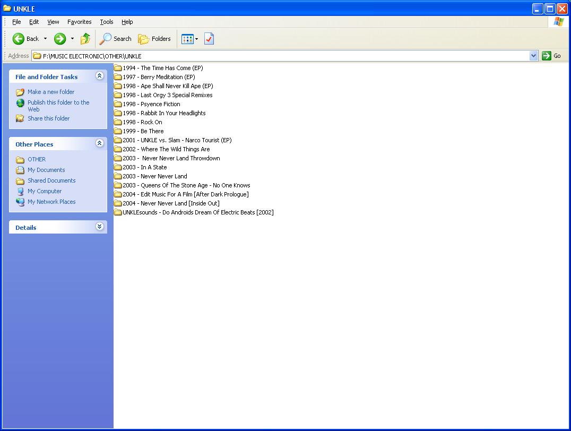
Task: Select folder icon of 2003 - In A State
Action: pos(118,167)
